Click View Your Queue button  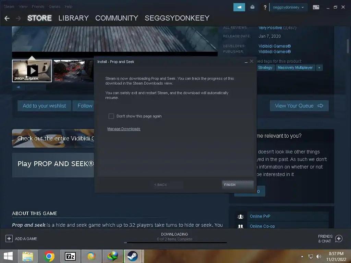tap(299, 106)
